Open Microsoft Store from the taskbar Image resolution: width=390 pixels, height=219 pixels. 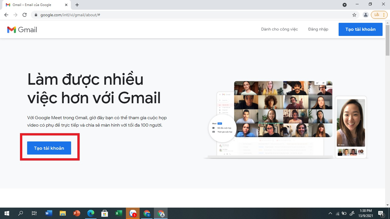(x=105, y=213)
